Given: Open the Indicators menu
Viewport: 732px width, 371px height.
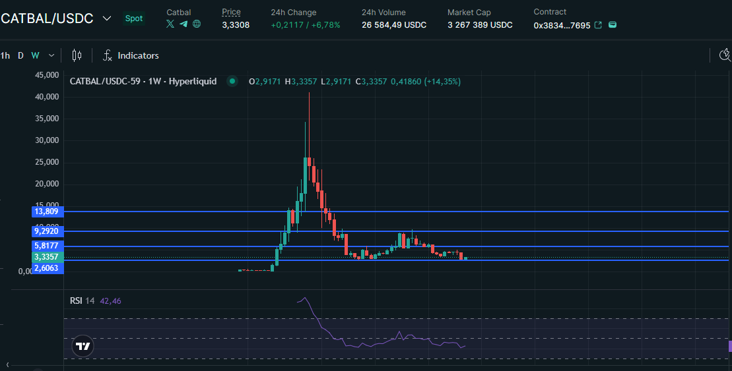Looking at the screenshot, I should click(x=138, y=55).
